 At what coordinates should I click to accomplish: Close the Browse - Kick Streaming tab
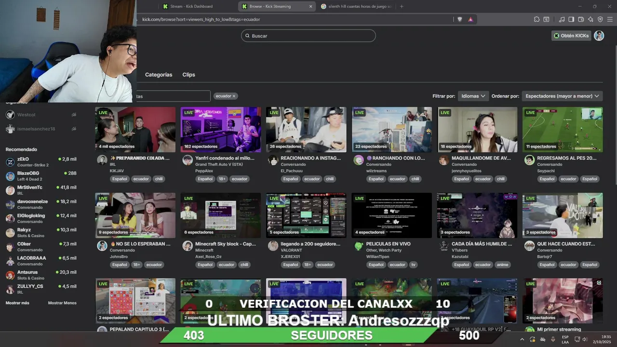point(310,6)
